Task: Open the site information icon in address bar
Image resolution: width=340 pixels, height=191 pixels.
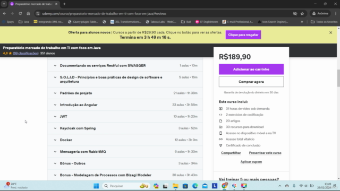Action: (38, 14)
